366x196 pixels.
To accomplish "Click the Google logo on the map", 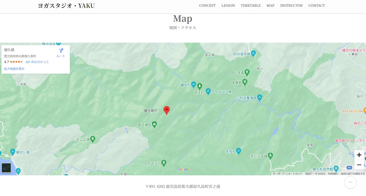I will pos(183,169).
